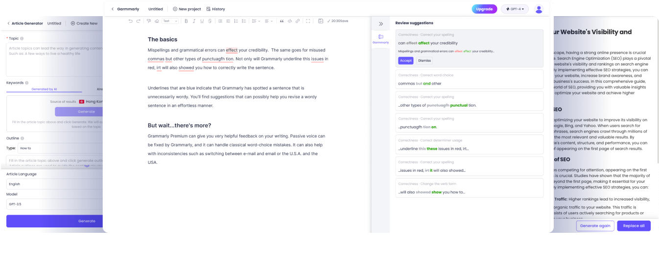Click the 'The basics' heading

(x=163, y=39)
